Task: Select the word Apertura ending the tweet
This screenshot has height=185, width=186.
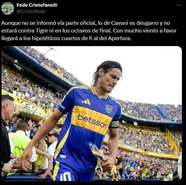Action: [120, 39]
